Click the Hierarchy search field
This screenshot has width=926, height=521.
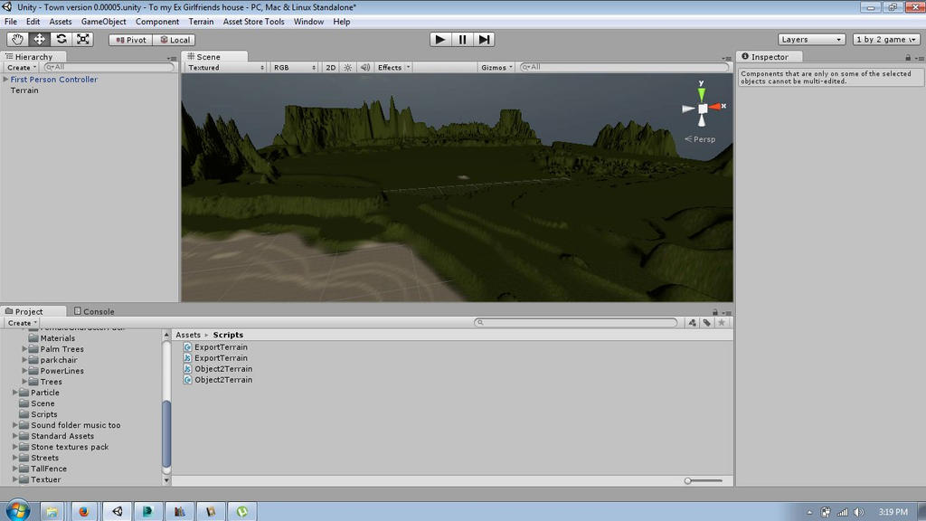[109, 67]
